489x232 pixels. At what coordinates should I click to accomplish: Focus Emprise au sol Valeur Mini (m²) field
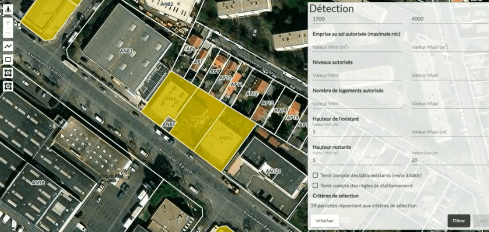[x=357, y=47]
